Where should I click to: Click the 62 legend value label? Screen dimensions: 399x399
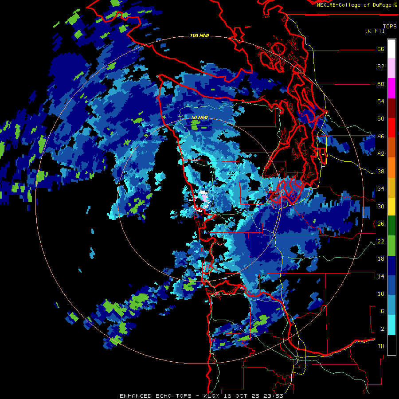(x=381, y=66)
